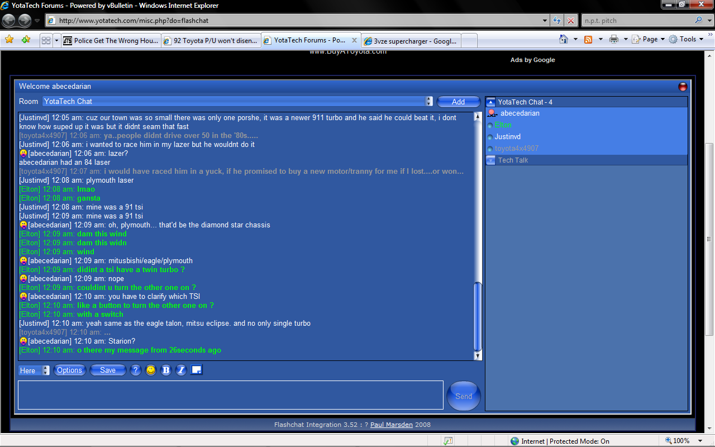The width and height of the screenshot is (715, 447).
Task: Click the Home icon
Action: 564,39
